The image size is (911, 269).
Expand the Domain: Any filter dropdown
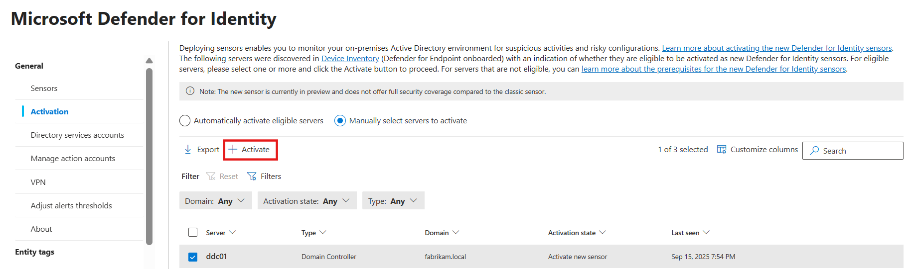click(x=215, y=201)
